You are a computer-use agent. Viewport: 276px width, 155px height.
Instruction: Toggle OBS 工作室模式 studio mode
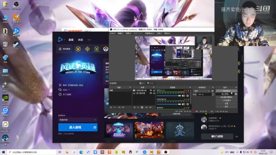click(226, 100)
